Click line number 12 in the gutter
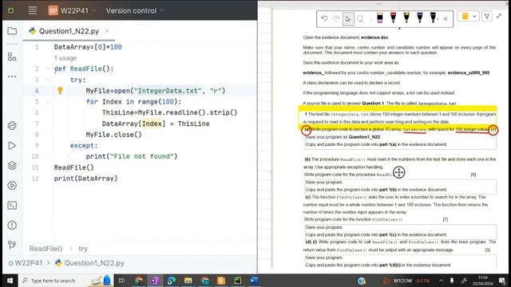 coord(35,179)
